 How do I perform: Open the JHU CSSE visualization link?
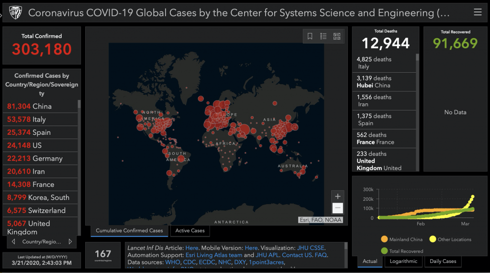(311, 248)
